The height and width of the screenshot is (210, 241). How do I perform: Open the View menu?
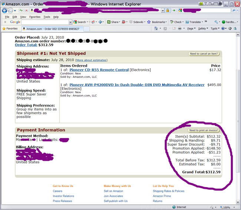(23, 17)
